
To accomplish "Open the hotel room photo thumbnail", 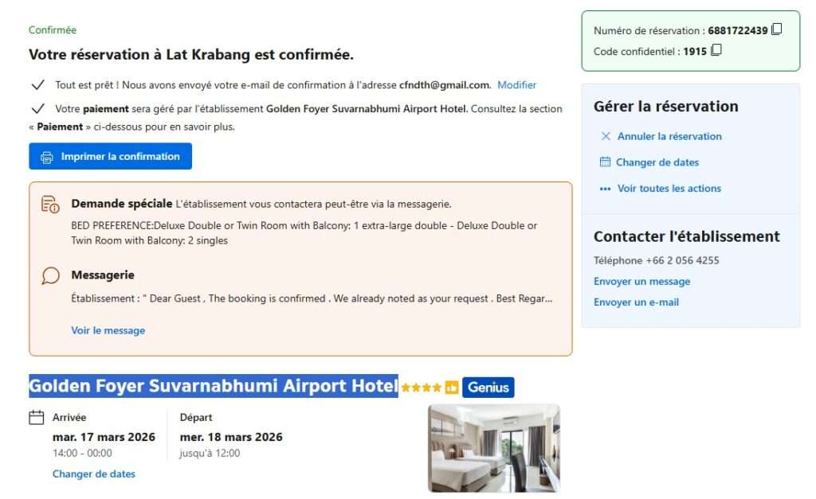I will click(x=493, y=448).
